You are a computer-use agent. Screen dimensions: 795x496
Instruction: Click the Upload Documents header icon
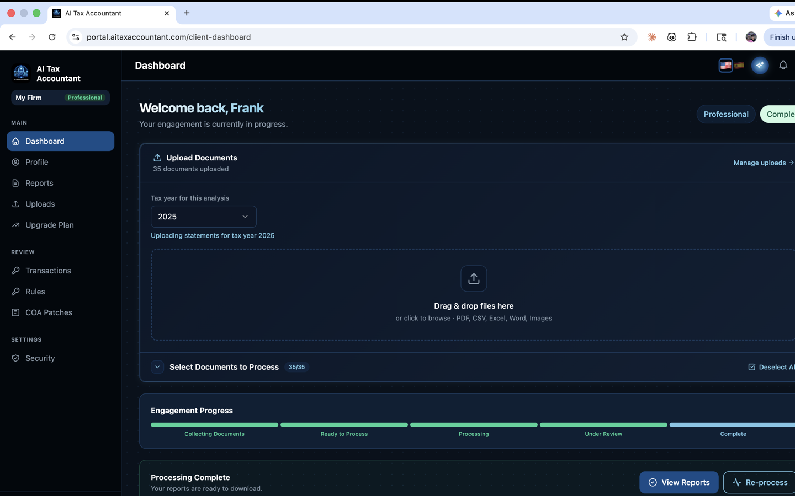click(x=157, y=158)
